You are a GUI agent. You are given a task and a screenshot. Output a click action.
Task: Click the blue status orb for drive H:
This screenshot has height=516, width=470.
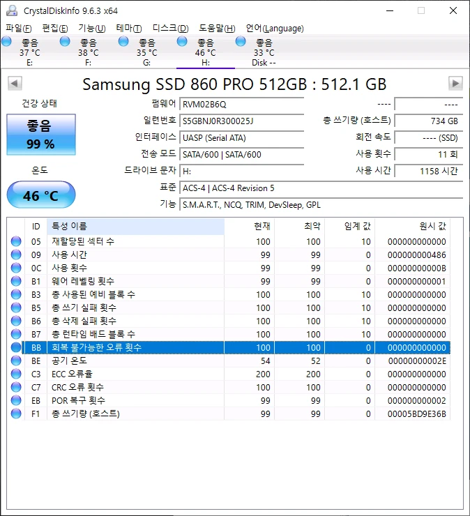tap(182, 41)
